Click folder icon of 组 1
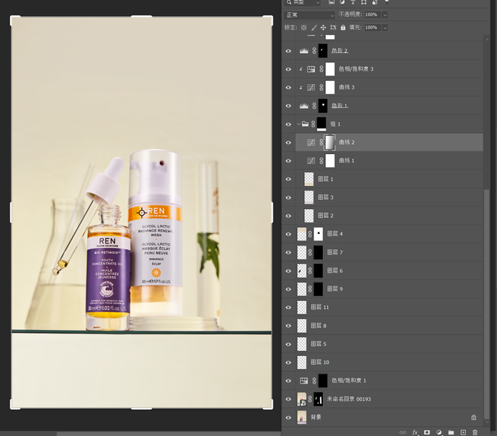 coord(305,124)
